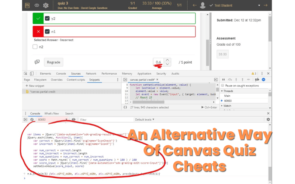Open the Audits tab
This screenshot has width=295, height=184.
tap(175, 74)
